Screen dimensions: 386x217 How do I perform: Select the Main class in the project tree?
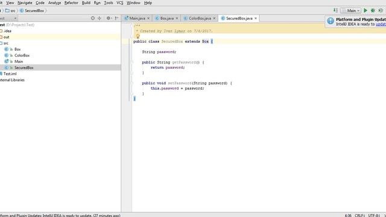tap(19, 61)
